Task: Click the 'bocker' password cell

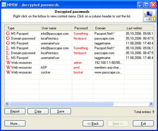Action: point(78,72)
